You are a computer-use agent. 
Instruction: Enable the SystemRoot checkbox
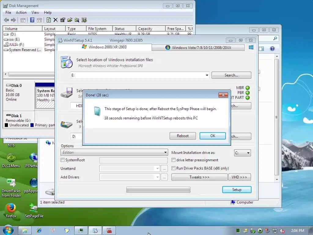tap(62, 160)
